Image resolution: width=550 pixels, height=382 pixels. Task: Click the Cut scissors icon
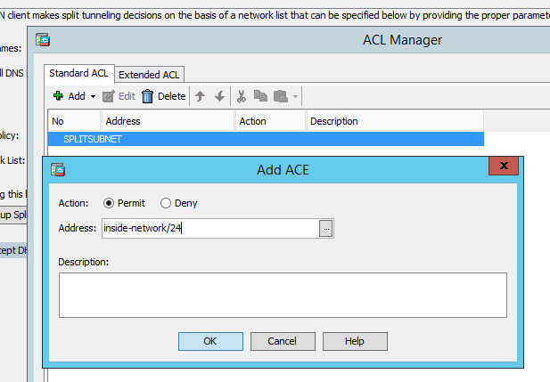(x=241, y=96)
